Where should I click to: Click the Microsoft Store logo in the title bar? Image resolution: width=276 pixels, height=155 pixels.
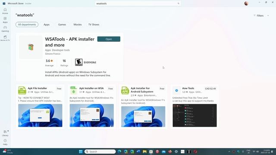(4, 3)
